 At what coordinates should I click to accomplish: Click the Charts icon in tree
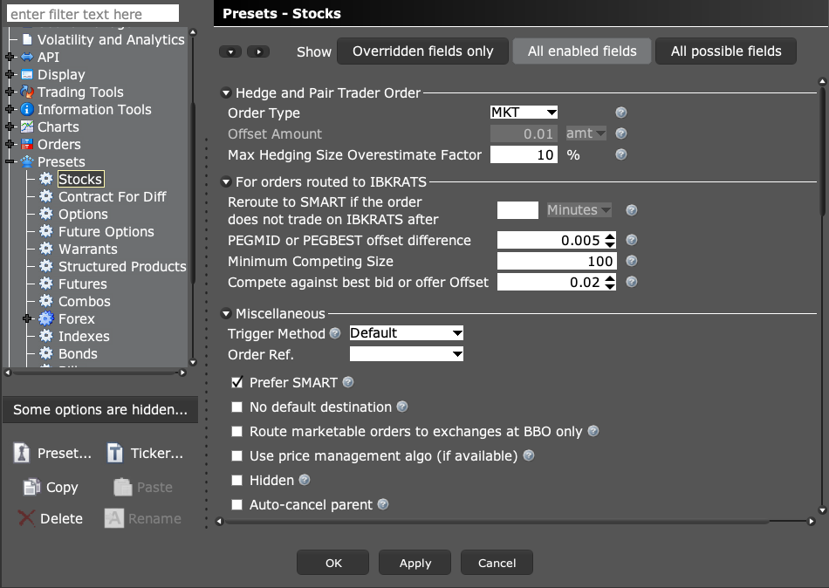(27, 126)
